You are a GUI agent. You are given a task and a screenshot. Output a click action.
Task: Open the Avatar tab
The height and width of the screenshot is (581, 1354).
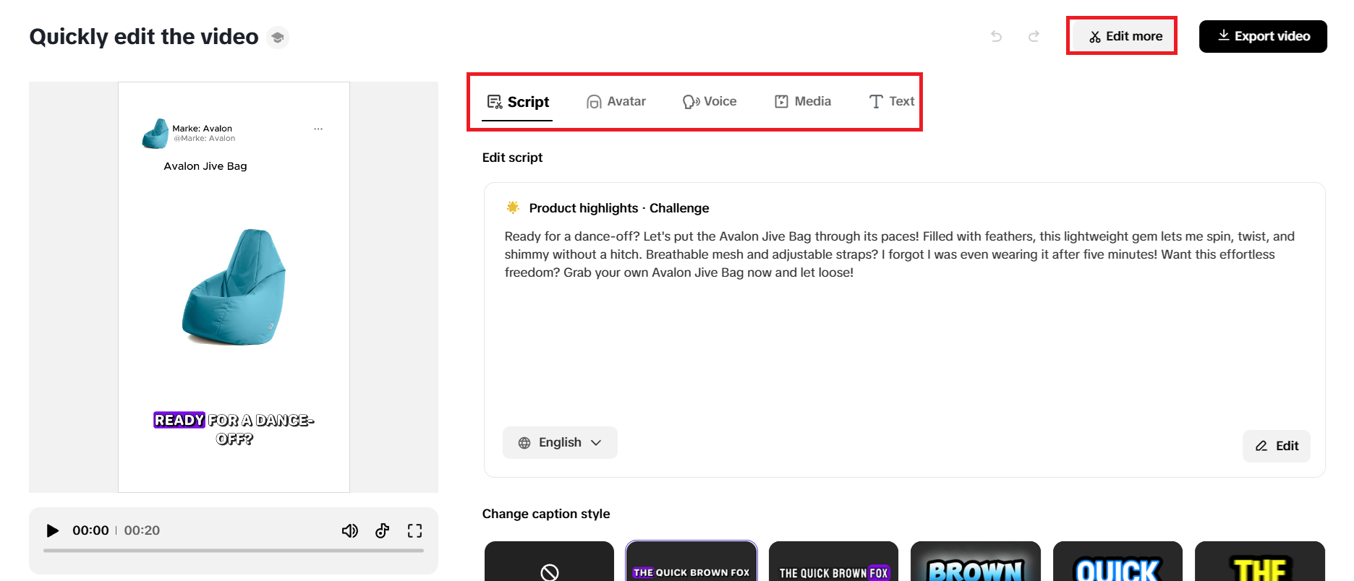coord(616,102)
